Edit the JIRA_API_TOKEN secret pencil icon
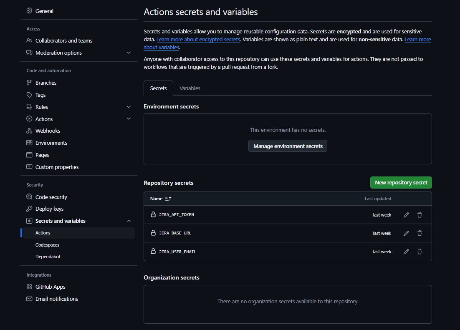Viewport: 460px width, 330px height. (406, 215)
